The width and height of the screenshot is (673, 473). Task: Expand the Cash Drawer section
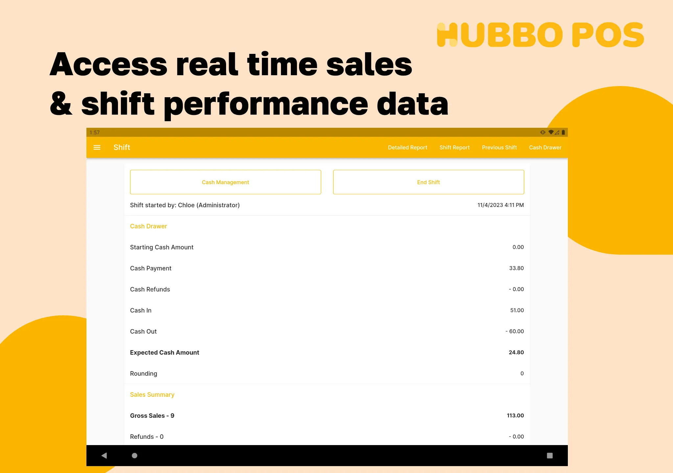pos(149,226)
